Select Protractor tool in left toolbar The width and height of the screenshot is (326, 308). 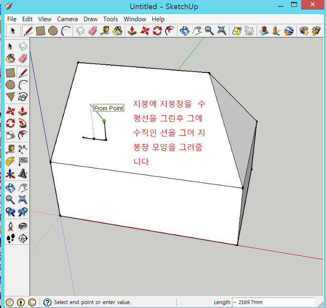[x=10, y=161]
